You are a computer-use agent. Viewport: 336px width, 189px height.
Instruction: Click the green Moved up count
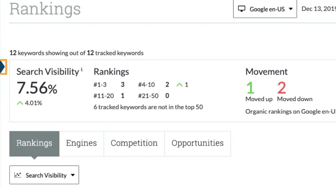click(251, 88)
